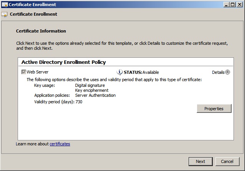This screenshot has width=245, height=171.
Task: Click the wizard header certificate icon
Action: coord(4,15)
